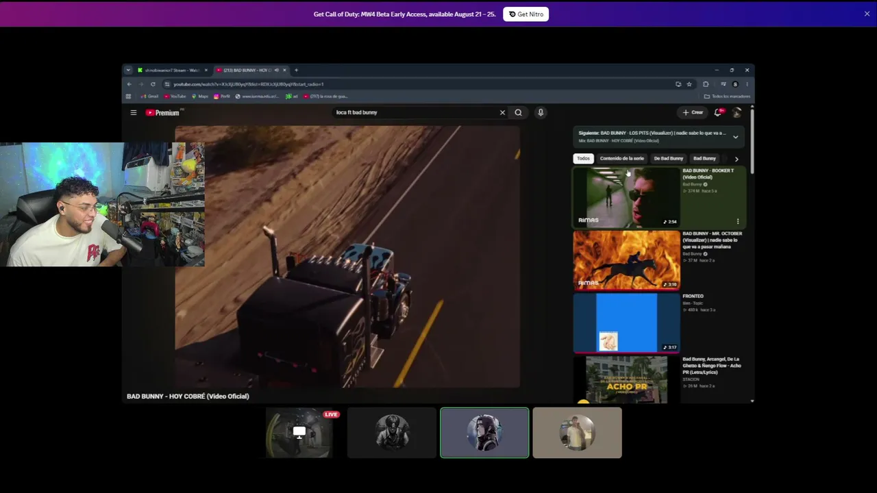Click the Crear button
The image size is (877, 493).
point(693,112)
